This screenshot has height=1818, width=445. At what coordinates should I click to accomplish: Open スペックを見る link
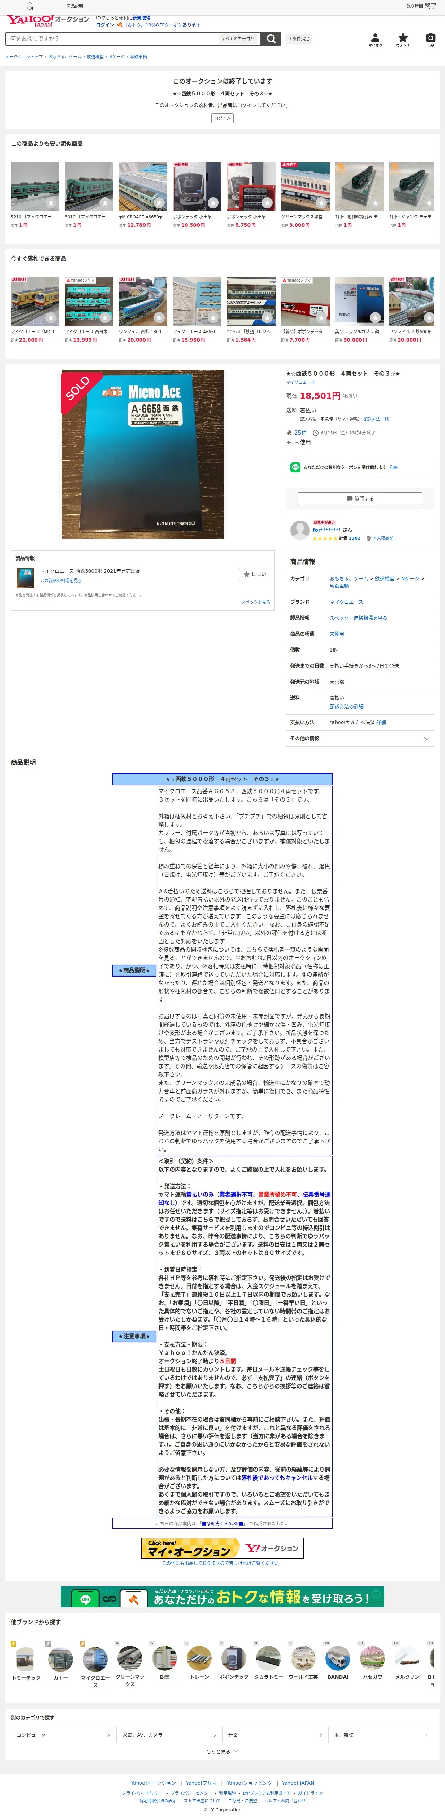255,602
